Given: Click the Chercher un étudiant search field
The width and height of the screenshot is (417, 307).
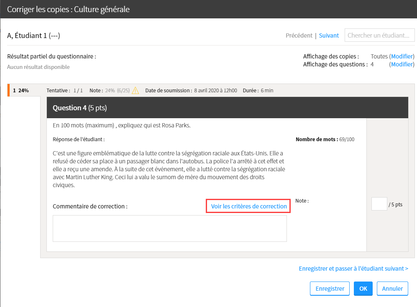Looking at the screenshot, I should pos(379,36).
